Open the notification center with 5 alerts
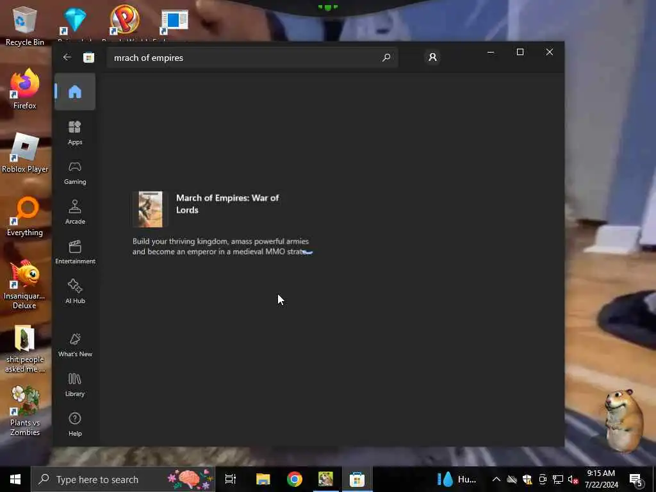The image size is (656, 492). click(637, 480)
